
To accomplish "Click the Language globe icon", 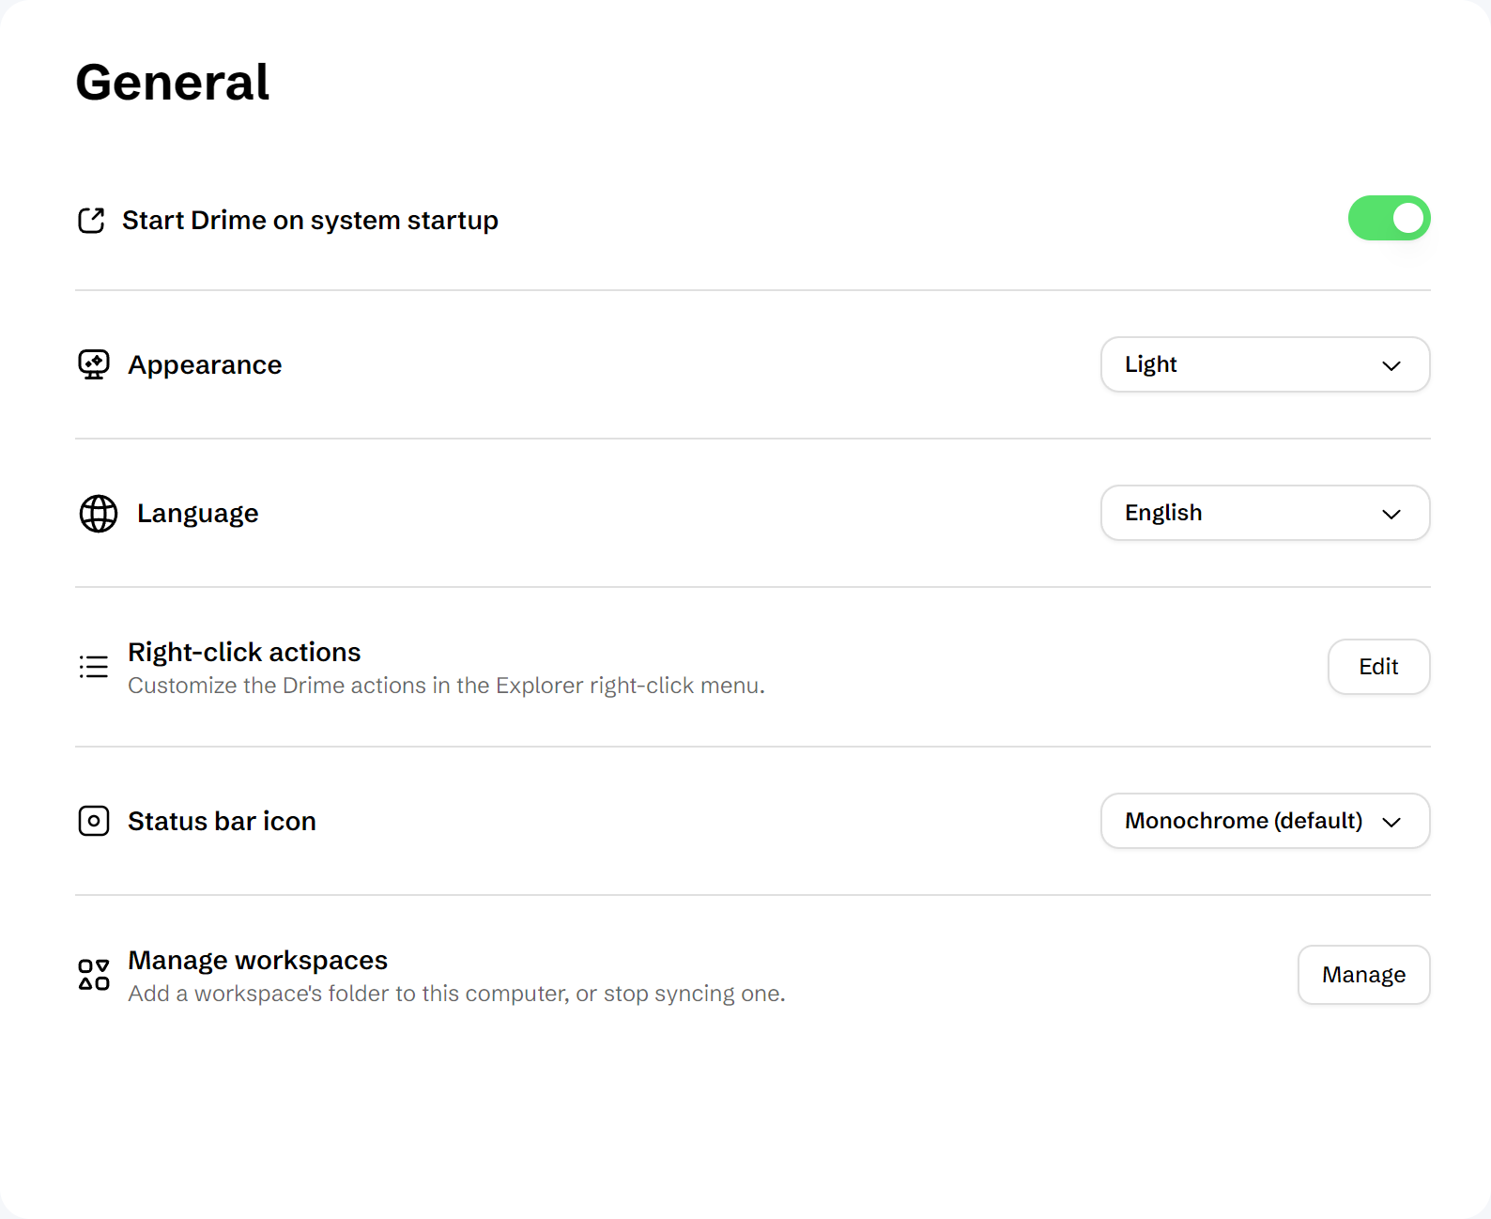I will (x=99, y=514).
